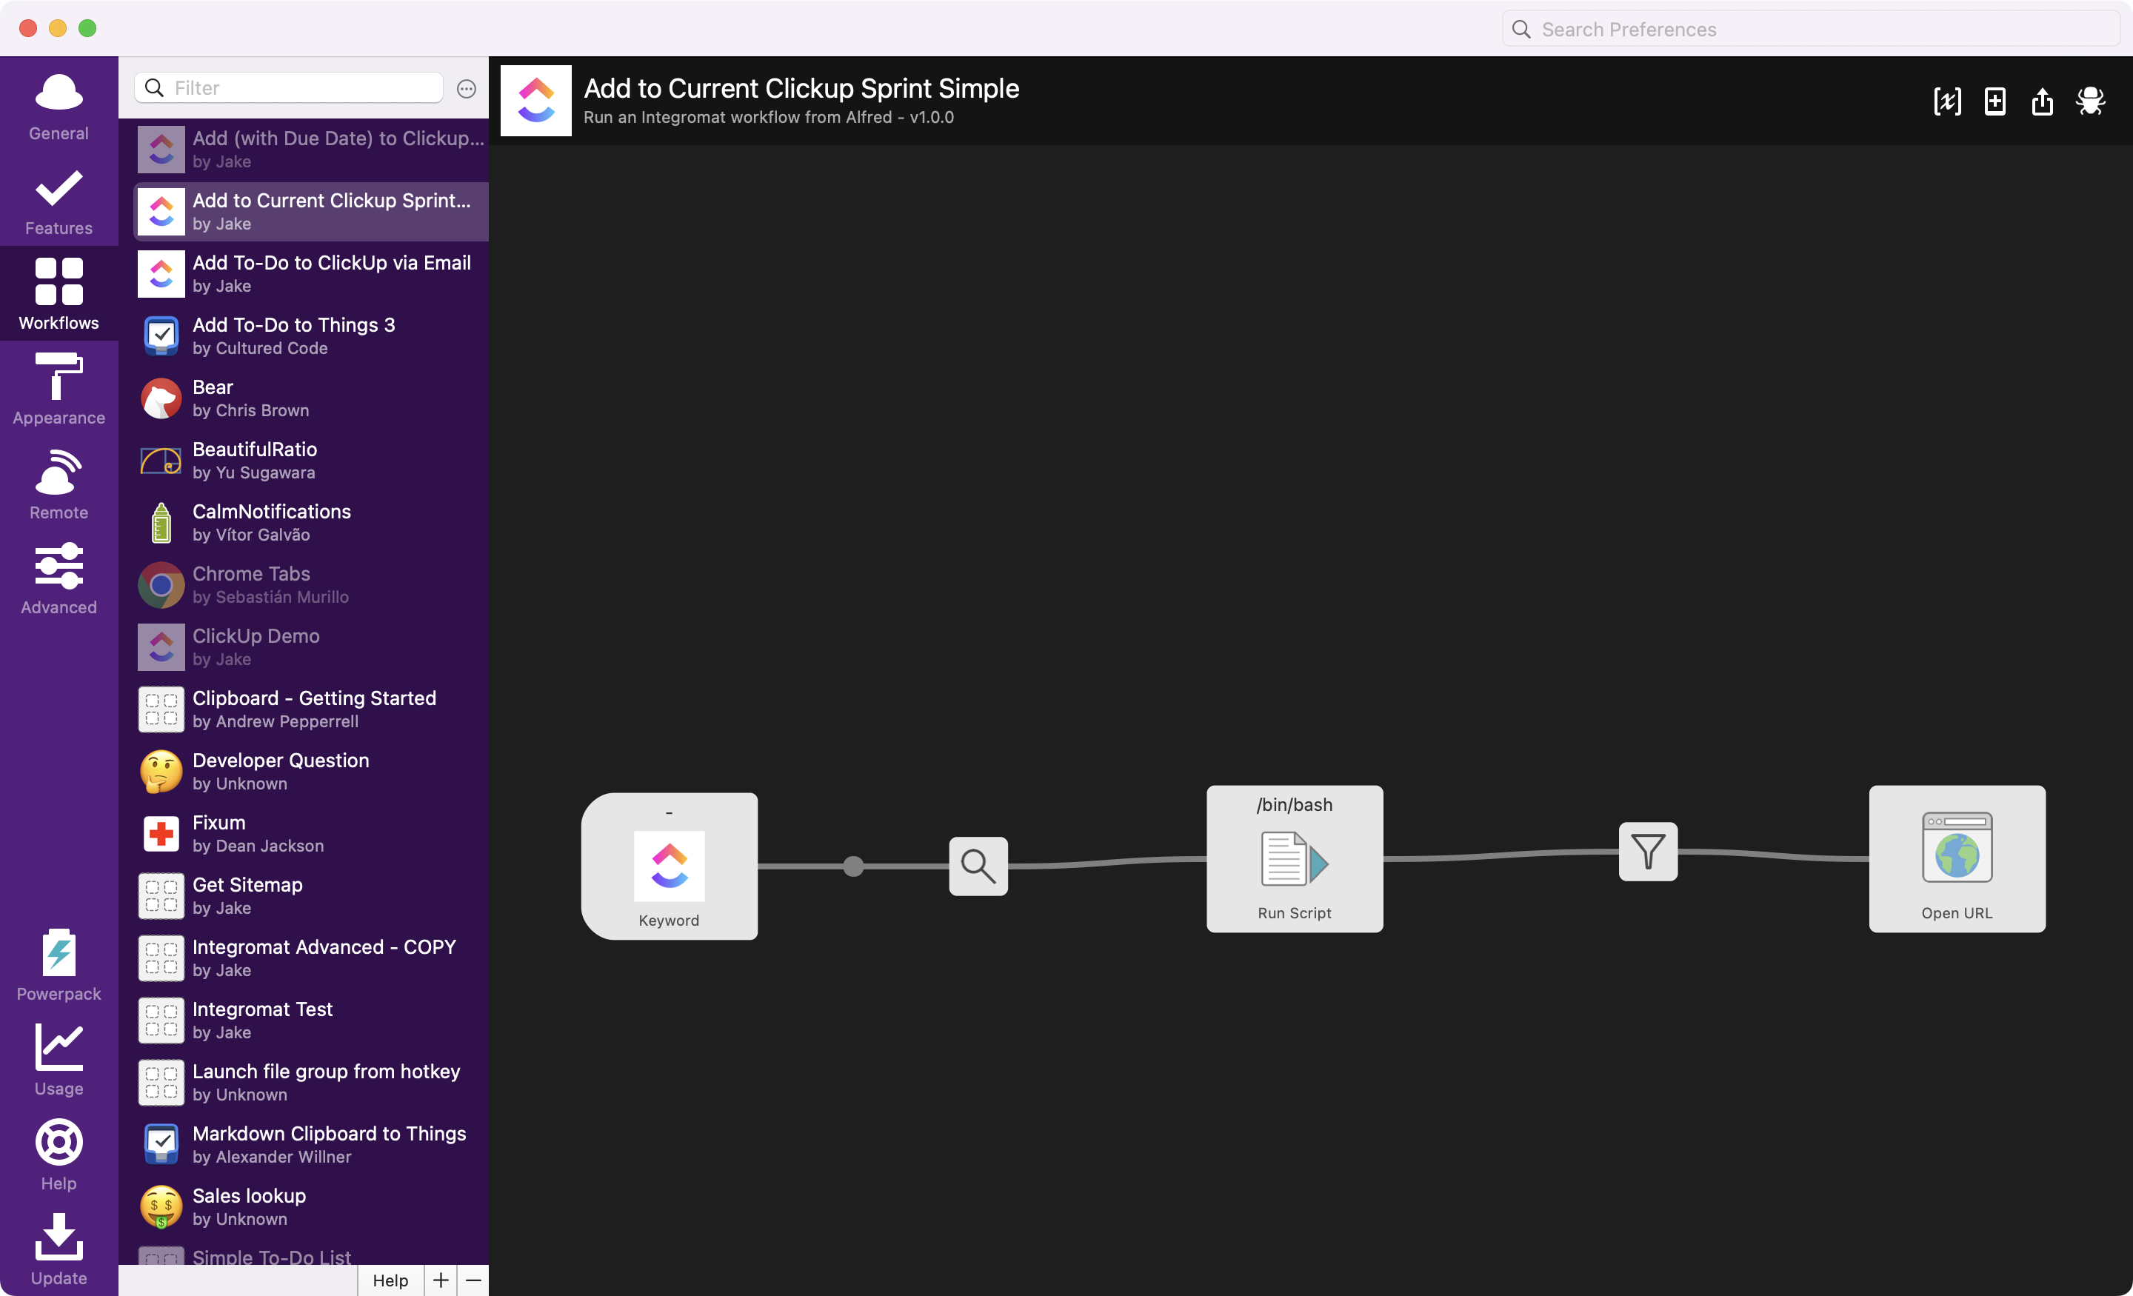Click the Things 3 checkbox app icon
This screenshot has width=2133, height=1296.
161,336
